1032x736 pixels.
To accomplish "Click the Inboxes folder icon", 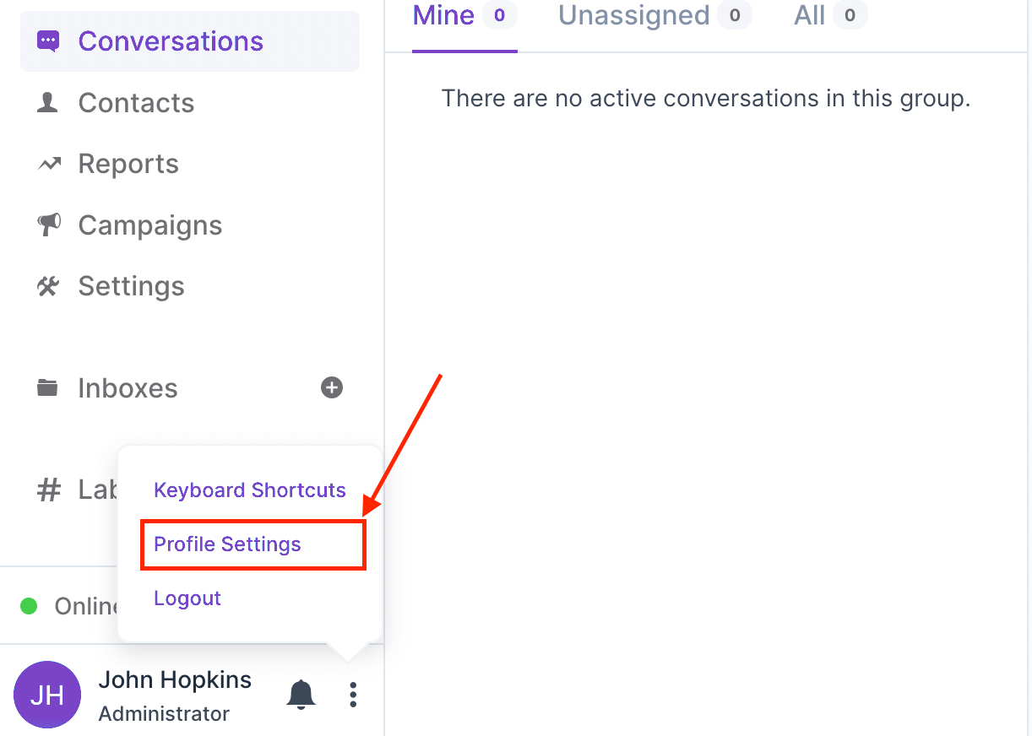I will pyautogui.click(x=48, y=388).
